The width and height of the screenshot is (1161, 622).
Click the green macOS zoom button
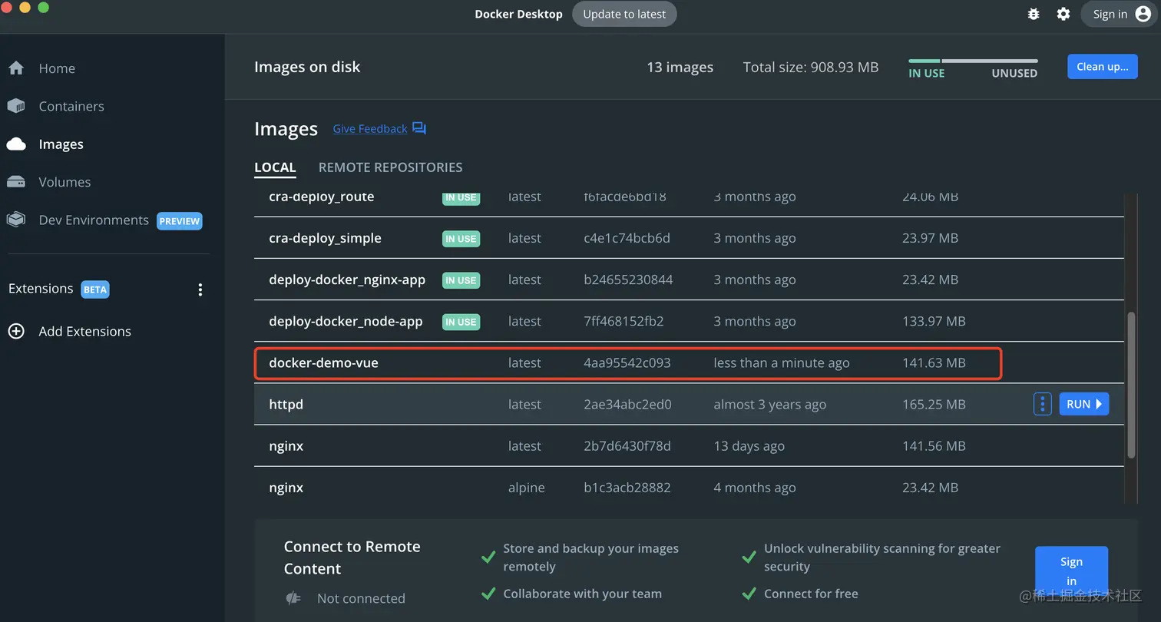[x=43, y=8]
